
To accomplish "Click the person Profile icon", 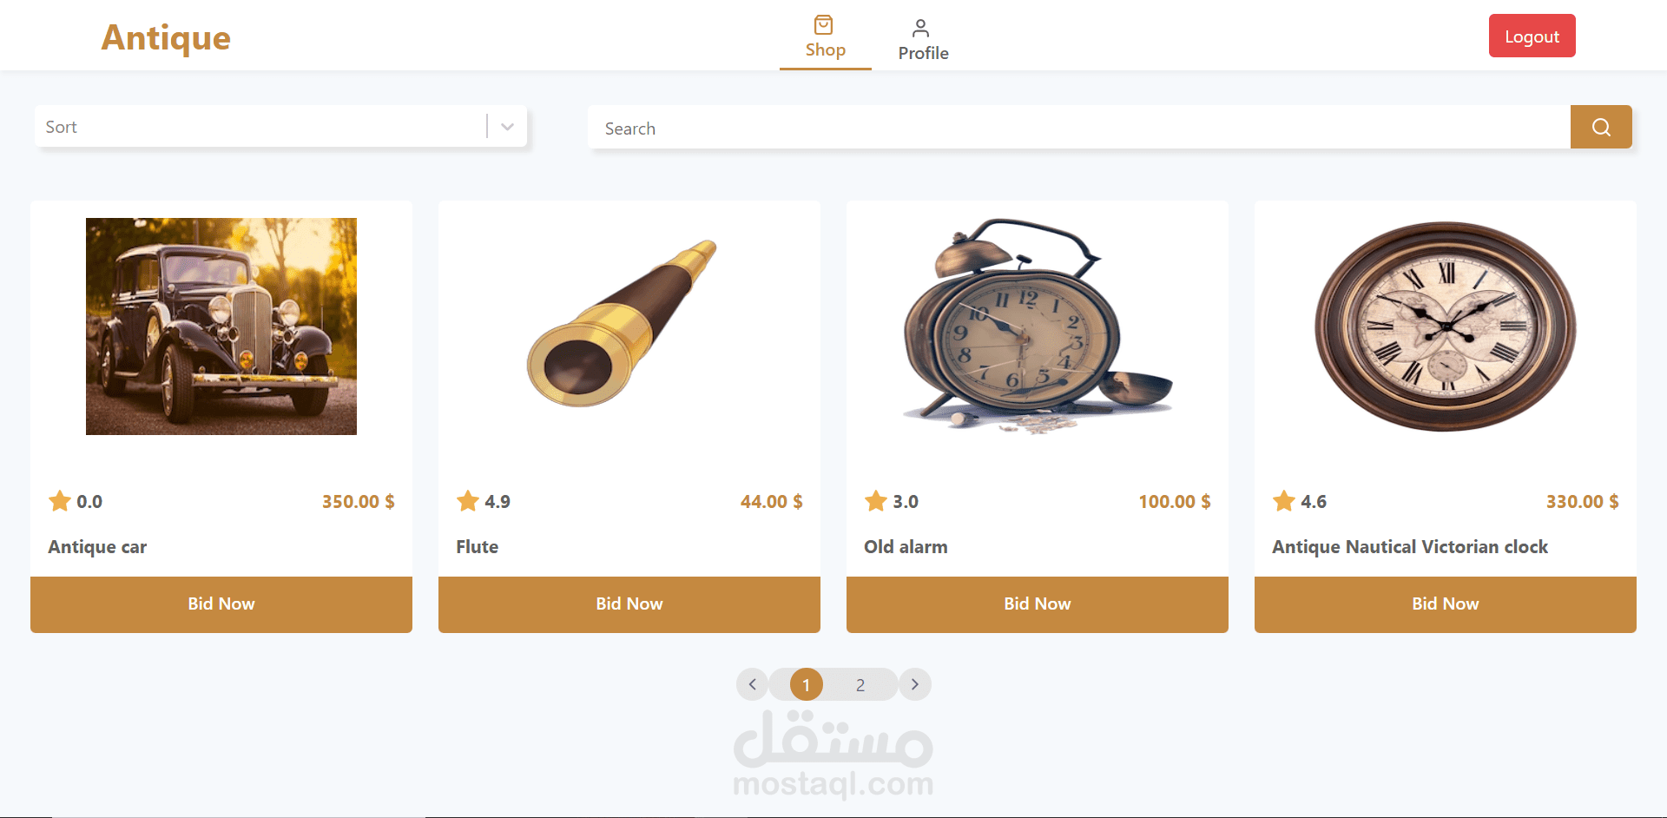I will (921, 29).
